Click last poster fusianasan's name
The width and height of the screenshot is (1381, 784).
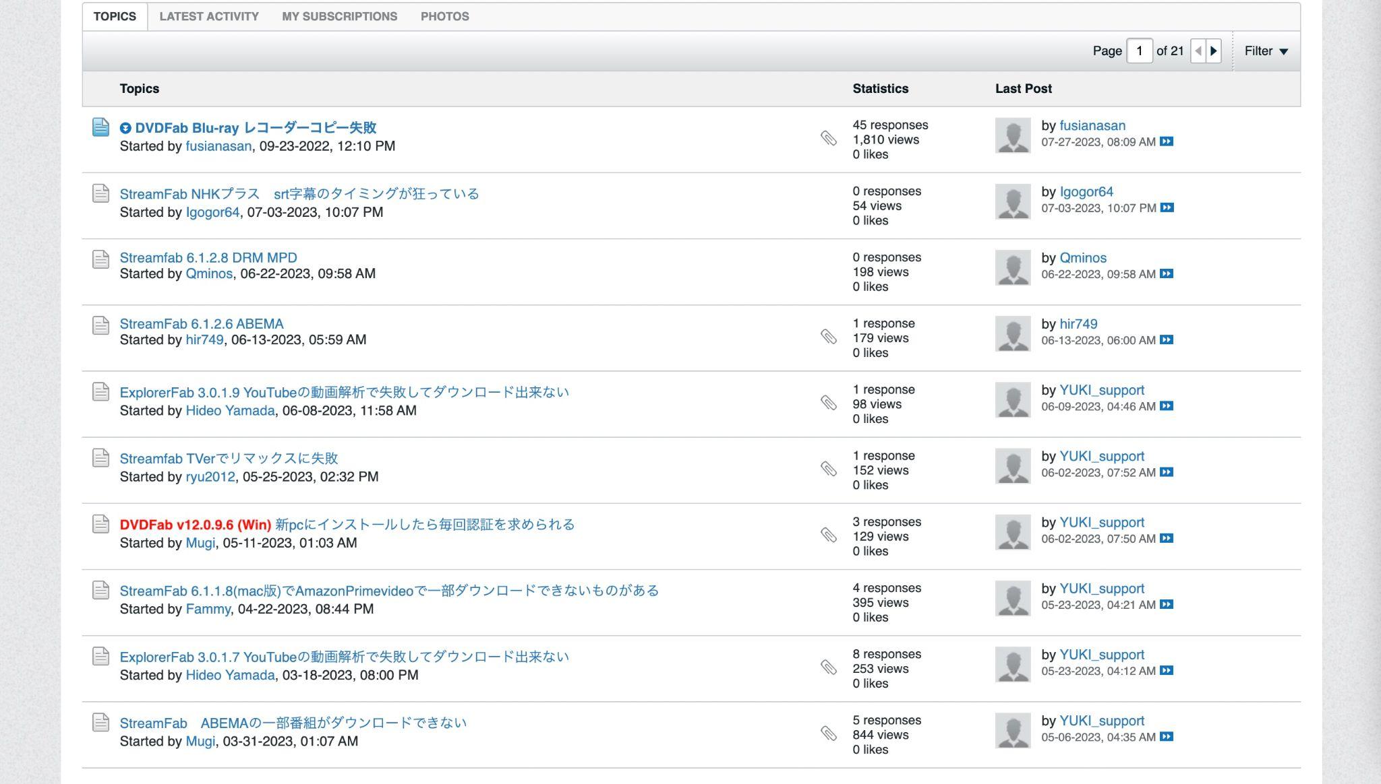point(1092,125)
